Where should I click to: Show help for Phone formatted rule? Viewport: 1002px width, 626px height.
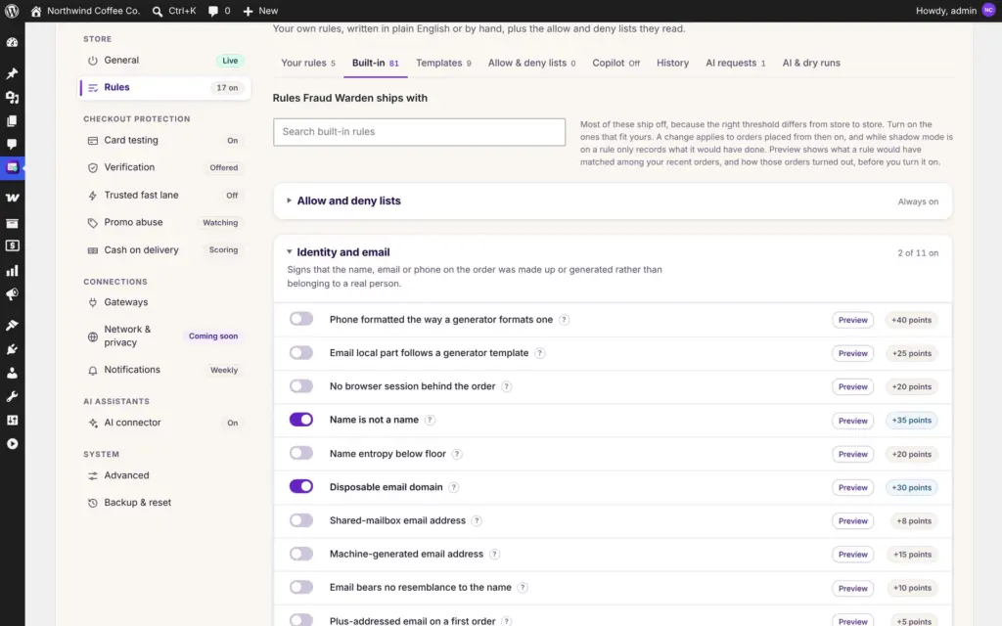(x=564, y=320)
